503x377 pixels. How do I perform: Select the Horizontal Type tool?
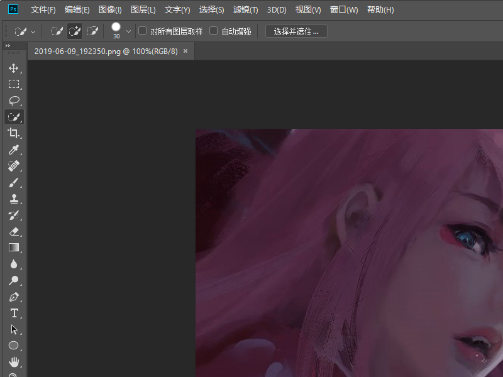13,313
